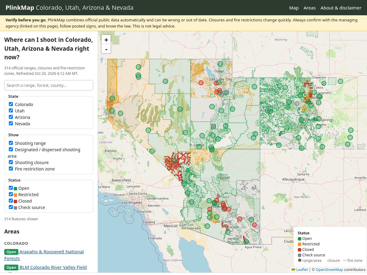
Task: Uncheck the Colorado state filter
Action: pyautogui.click(x=11, y=104)
